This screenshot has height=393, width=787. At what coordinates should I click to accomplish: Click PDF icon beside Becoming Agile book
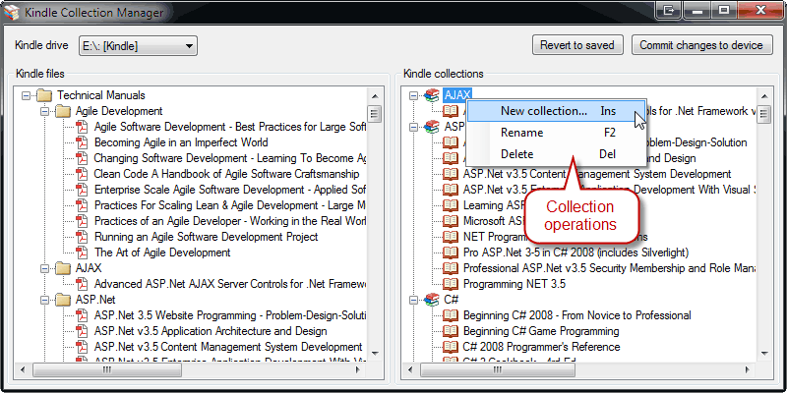click(81, 142)
